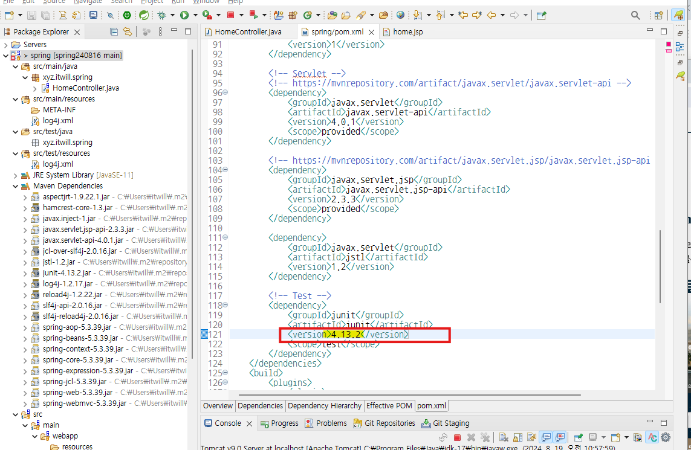Switch to the Problems view tab

326,423
